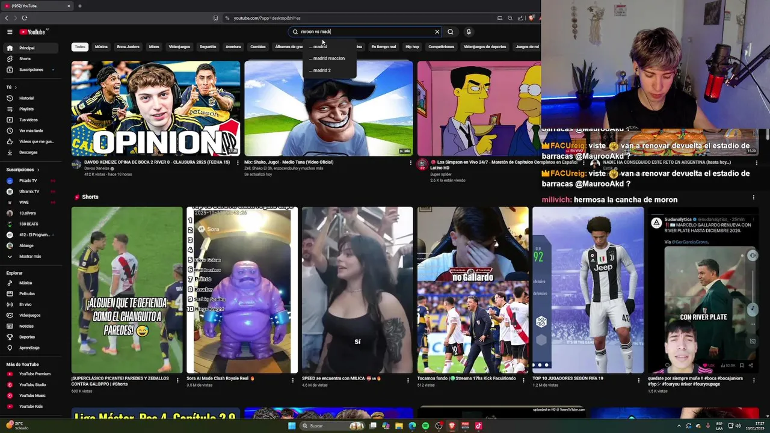Open more options for Mix Shako video
The height and width of the screenshot is (433, 770).
[411, 162]
